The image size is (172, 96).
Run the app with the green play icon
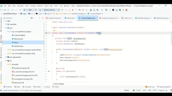pyautogui.click(x=63, y=10)
